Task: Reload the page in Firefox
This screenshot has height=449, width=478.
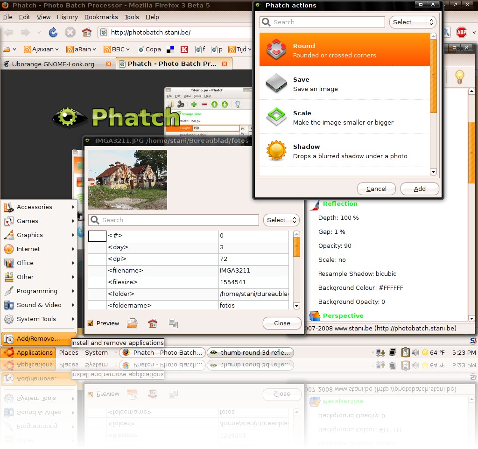Action: point(53,32)
